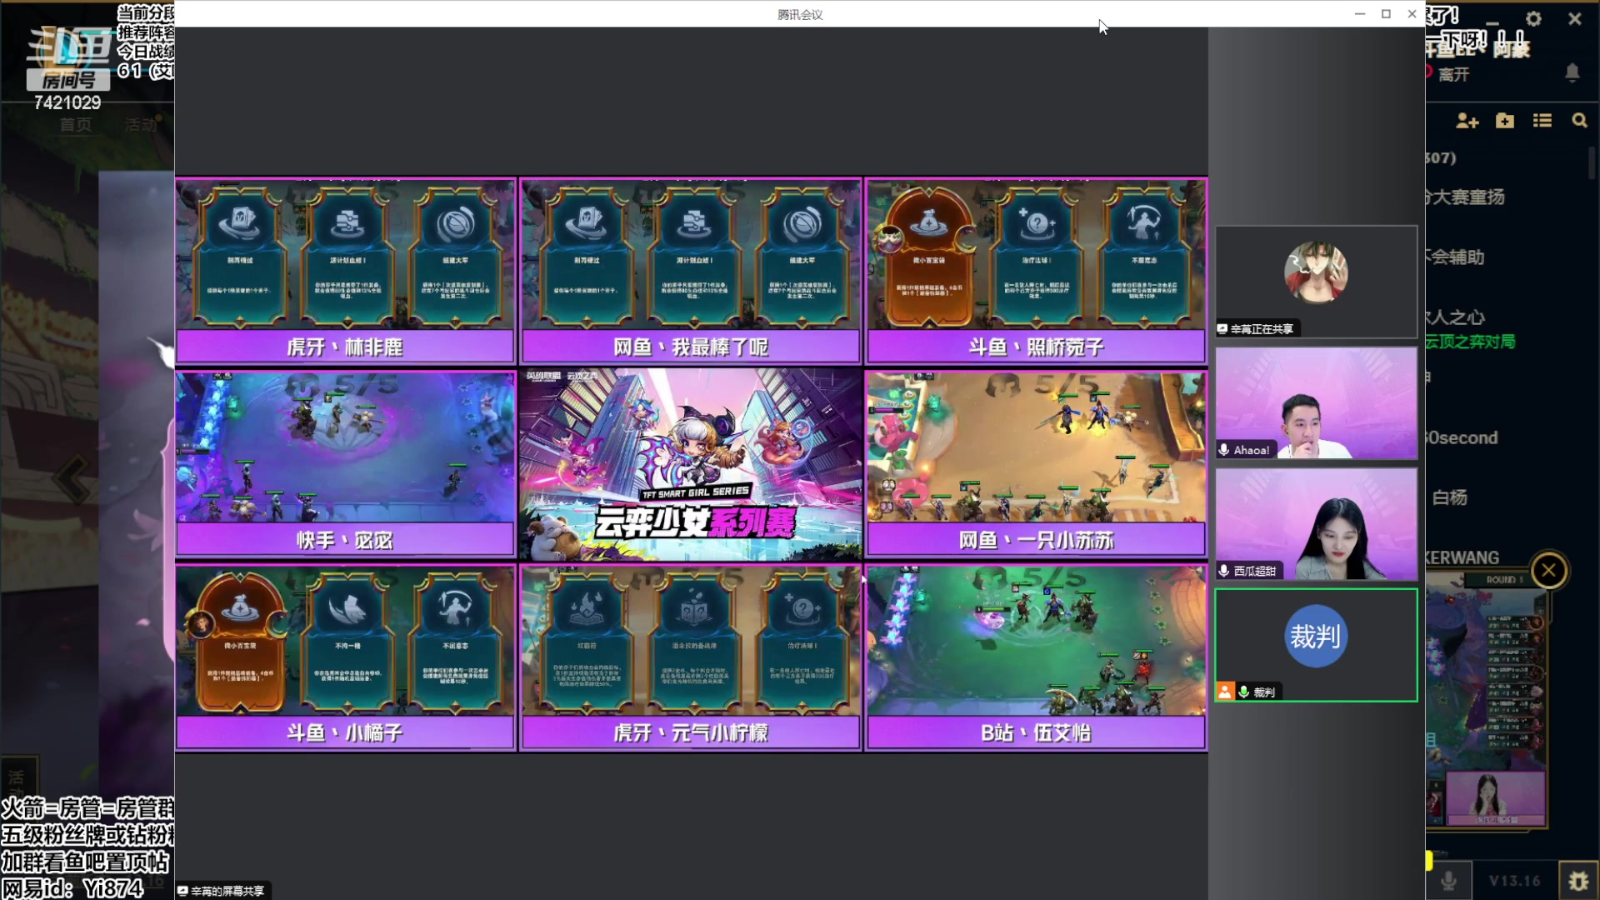Click the bug report icon near V13.16
Screen dimensions: 1600x900
[x=1577, y=881]
